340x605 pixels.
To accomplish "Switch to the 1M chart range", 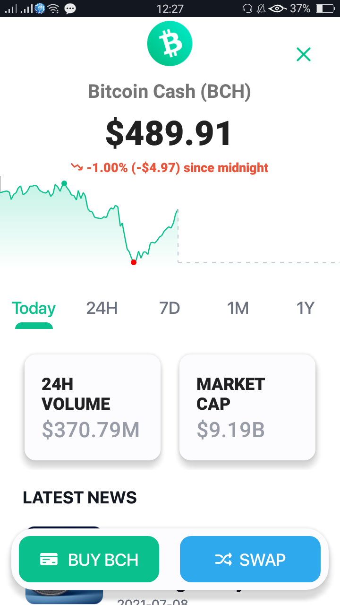I will click(x=238, y=308).
